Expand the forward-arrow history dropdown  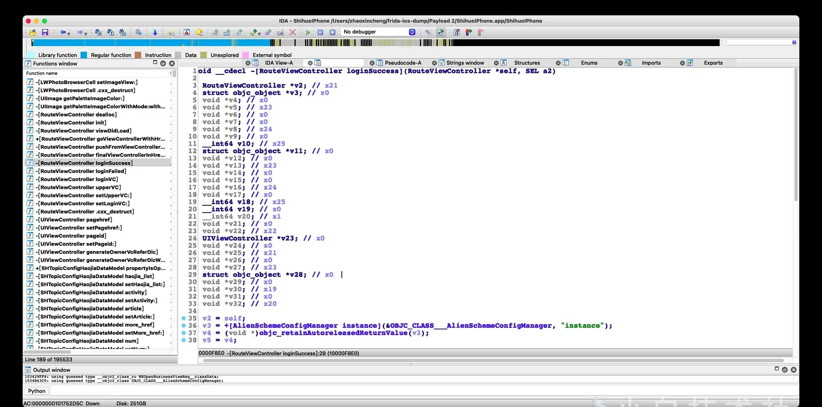coord(86,33)
